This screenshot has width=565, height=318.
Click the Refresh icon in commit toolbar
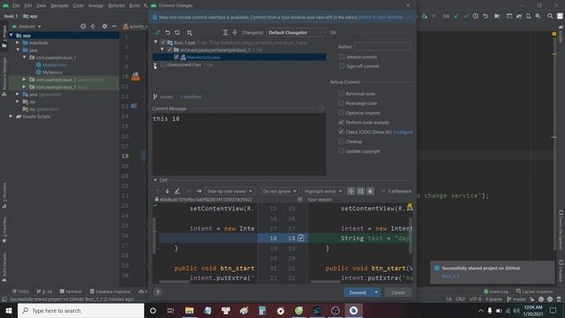(x=177, y=33)
